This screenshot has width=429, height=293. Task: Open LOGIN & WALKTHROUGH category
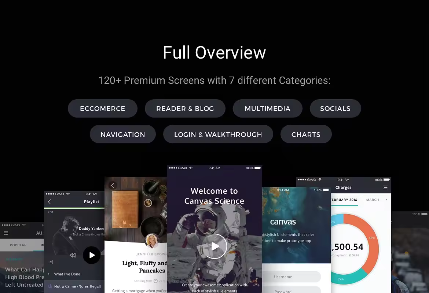[x=218, y=134]
